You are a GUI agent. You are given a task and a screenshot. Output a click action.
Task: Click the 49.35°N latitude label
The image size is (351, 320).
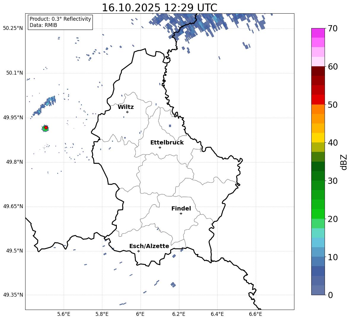click(x=13, y=295)
